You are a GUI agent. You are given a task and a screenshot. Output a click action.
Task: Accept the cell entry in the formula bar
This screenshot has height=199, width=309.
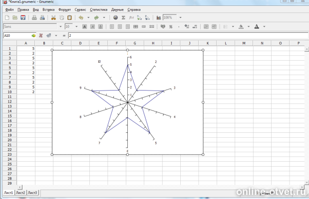[48, 35]
